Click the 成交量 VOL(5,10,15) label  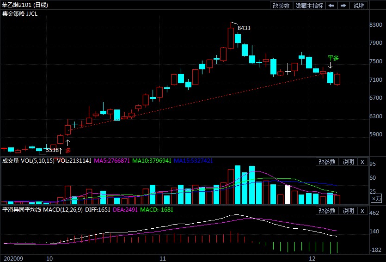coord(28,161)
